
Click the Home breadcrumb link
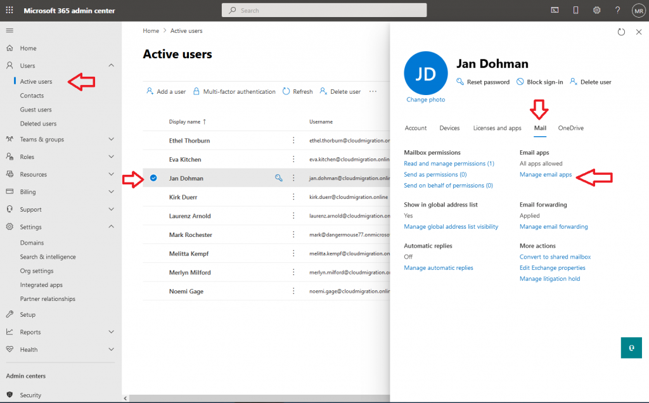click(x=151, y=30)
